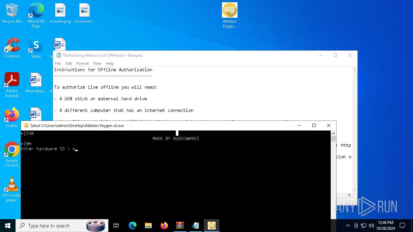Click Notepad's vertical scrollbar up arrow

[355, 70]
